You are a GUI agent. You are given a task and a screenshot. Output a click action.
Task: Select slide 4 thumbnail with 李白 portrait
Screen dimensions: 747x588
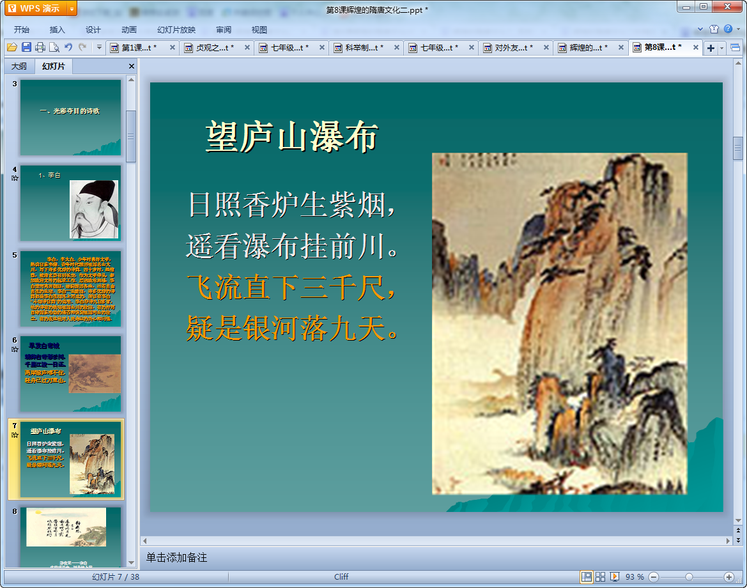[x=70, y=203]
